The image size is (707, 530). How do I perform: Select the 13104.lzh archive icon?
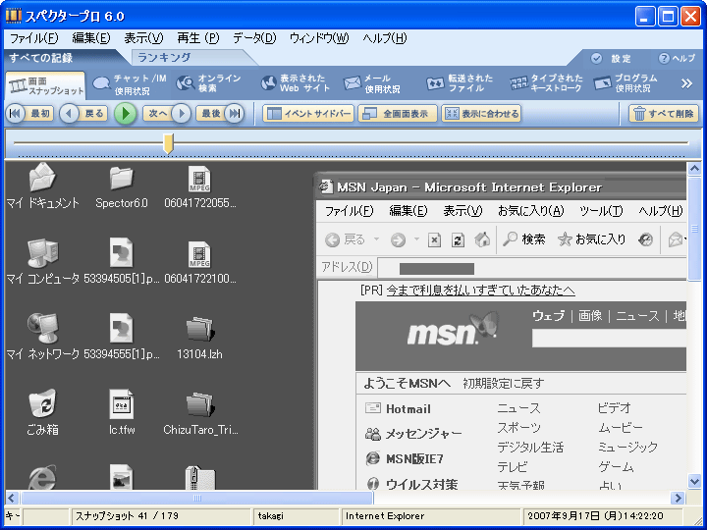click(199, 338)
